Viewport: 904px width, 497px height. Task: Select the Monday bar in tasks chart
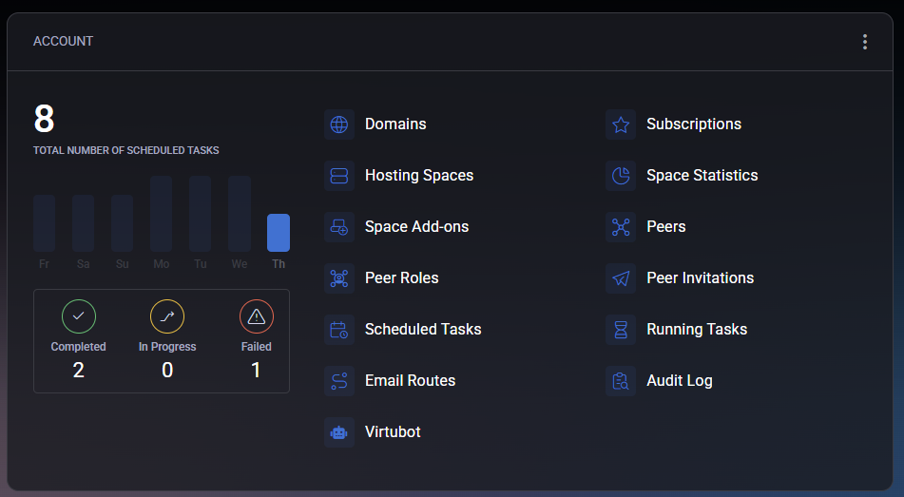(x=162, y=214)
